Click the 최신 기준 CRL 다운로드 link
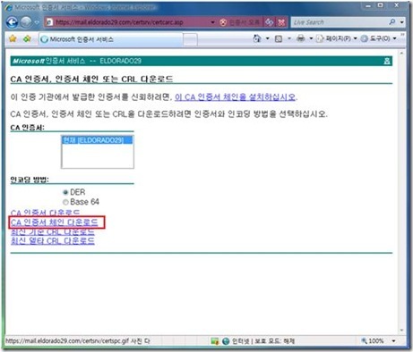This screenshot has height=352, width=413. [53, 231]
